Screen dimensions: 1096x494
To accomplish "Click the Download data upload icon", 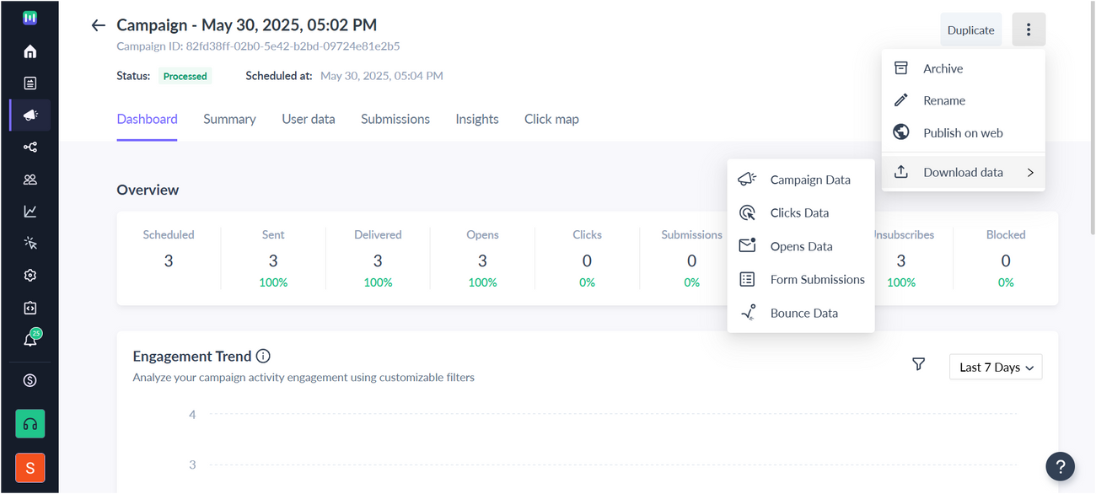I will coord(901,172).
